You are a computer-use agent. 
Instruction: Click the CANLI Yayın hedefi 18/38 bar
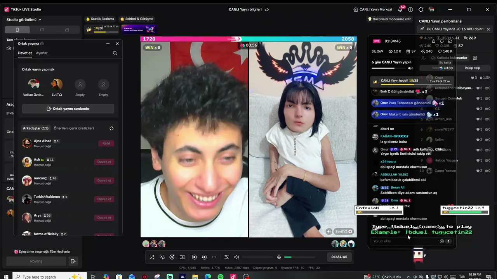point(411,82)
